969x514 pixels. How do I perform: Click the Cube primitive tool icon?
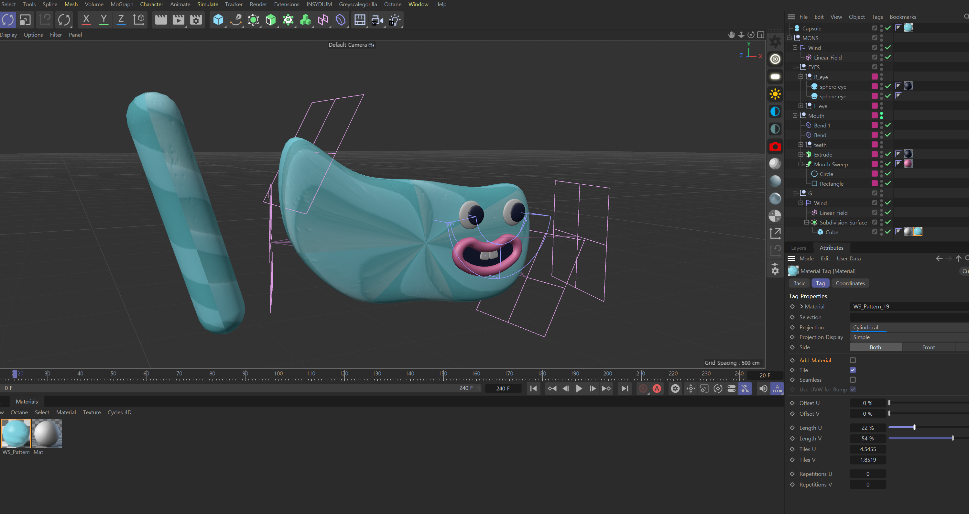tap(218, 19)
